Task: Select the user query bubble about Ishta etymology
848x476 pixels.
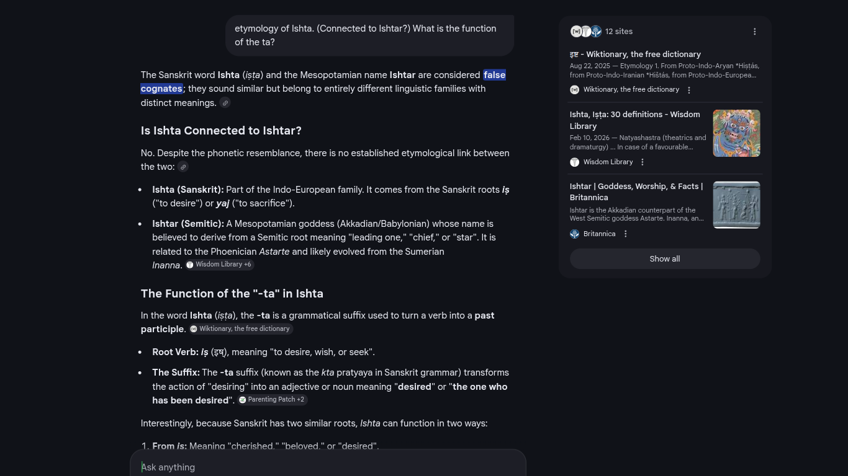Action: [369, 35]
